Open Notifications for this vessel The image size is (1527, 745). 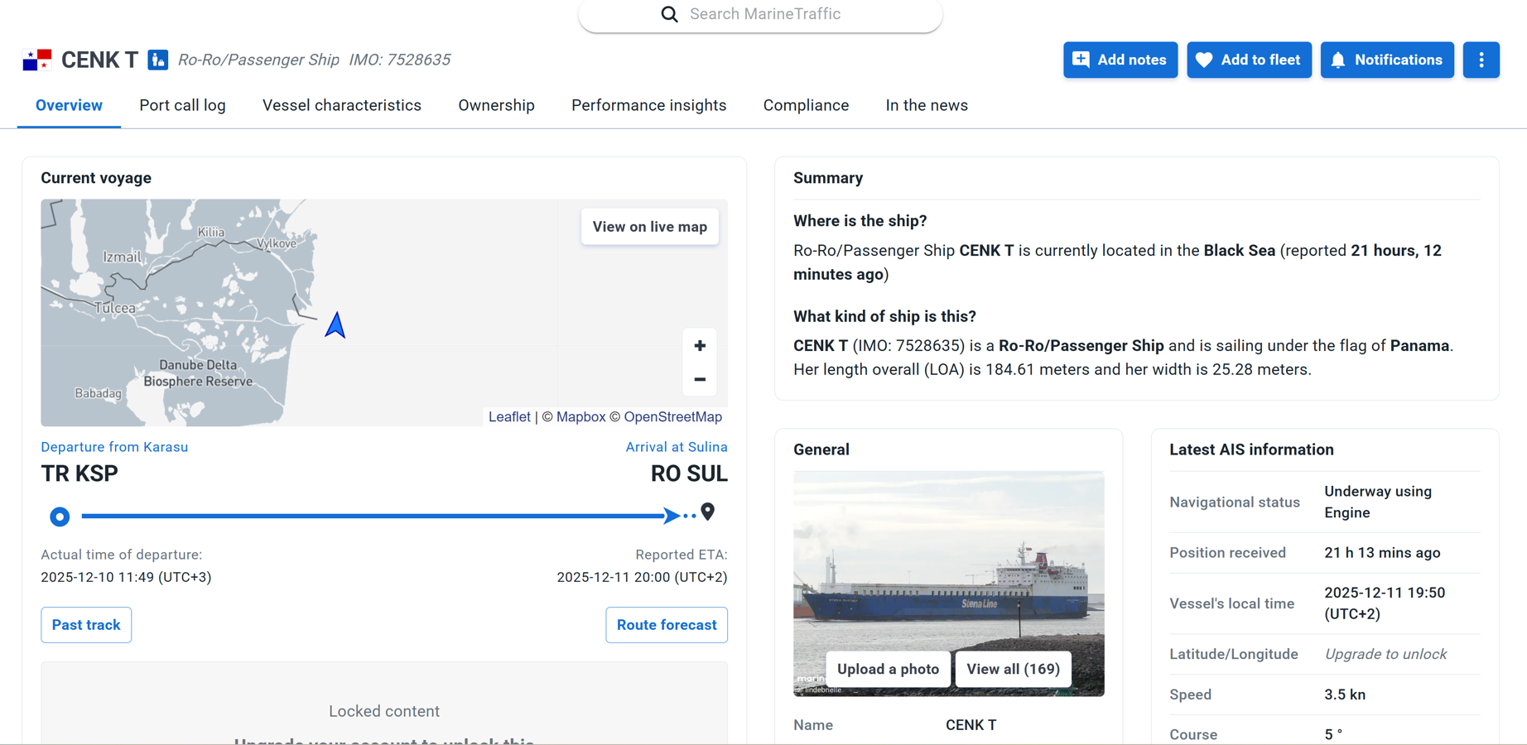click(x=1387, y=60)
